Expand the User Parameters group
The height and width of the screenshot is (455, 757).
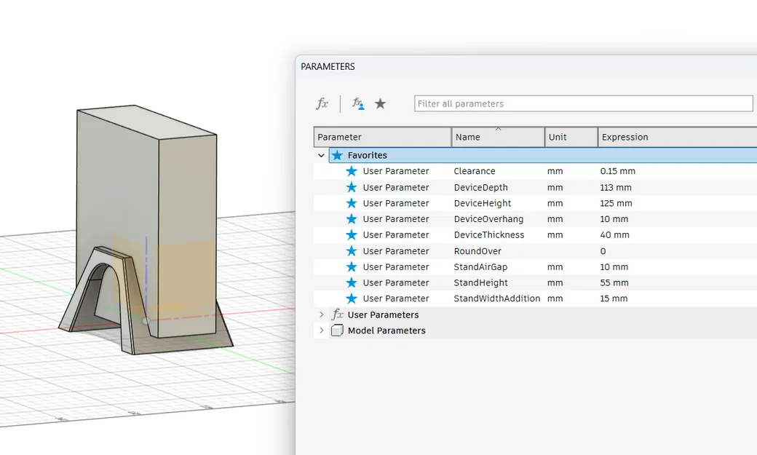[x=321, y=314]
